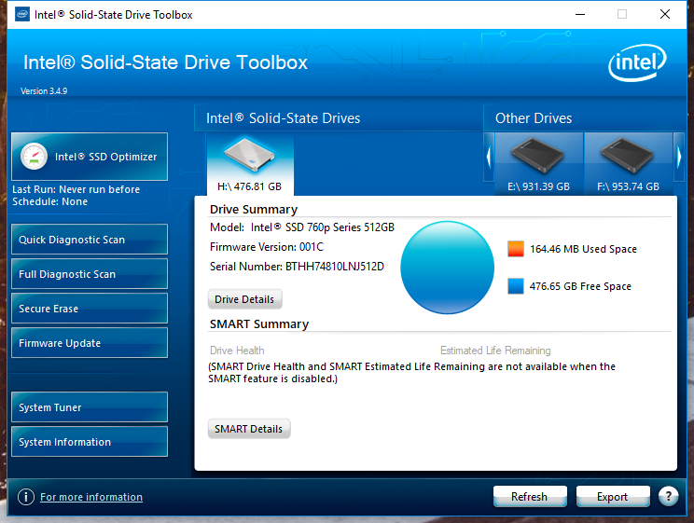Click the Intel SSD Optimizer gauge icon

coord(35,157)
